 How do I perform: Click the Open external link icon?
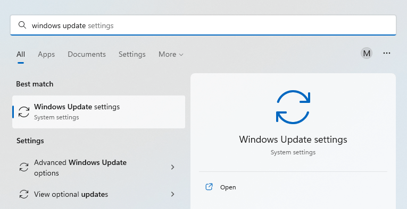pyautogui.click(x=209, y=187)
